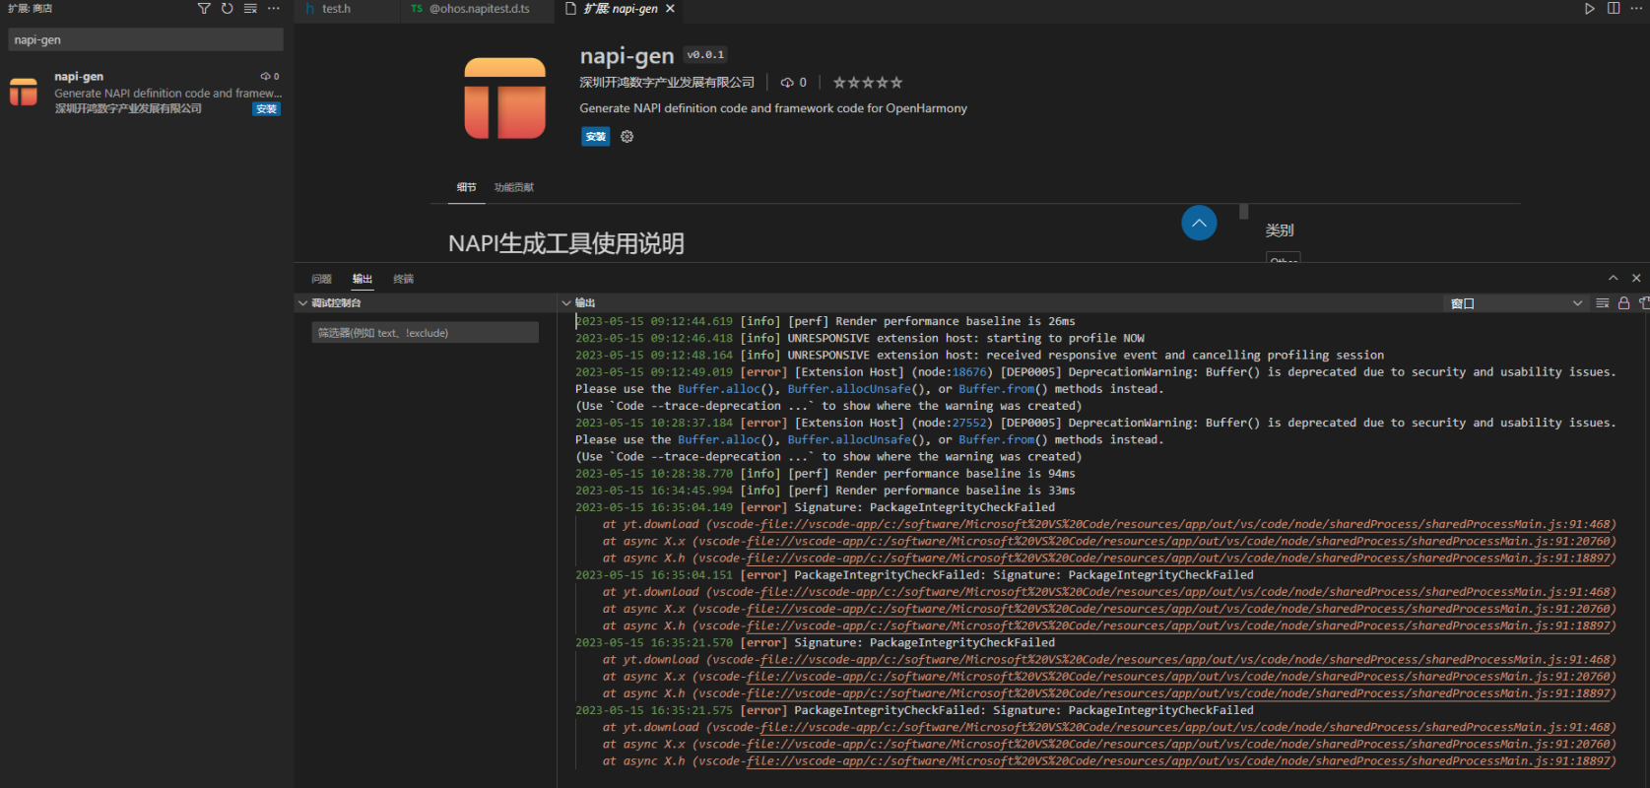The height and width of the screenshot is (788, 1650).
Task: Open the manage gear next to install
Action: [627, 137]
